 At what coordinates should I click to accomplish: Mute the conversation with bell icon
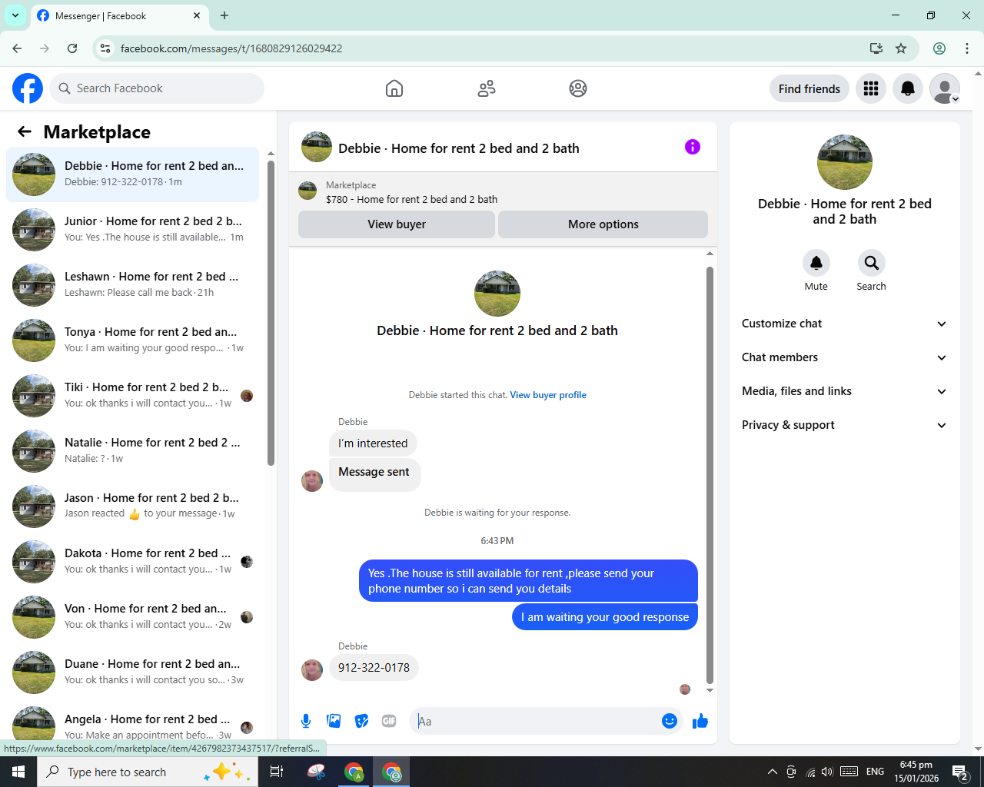click(816, 263)
